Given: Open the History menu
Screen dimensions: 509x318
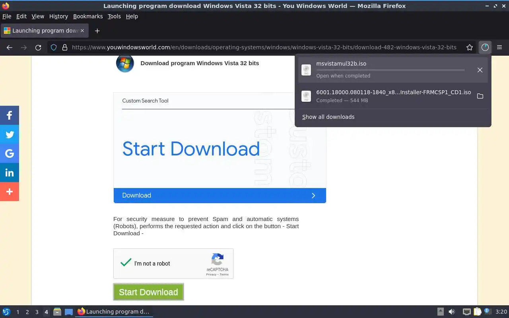Looking at the screenshot, I should click(58, 16).
